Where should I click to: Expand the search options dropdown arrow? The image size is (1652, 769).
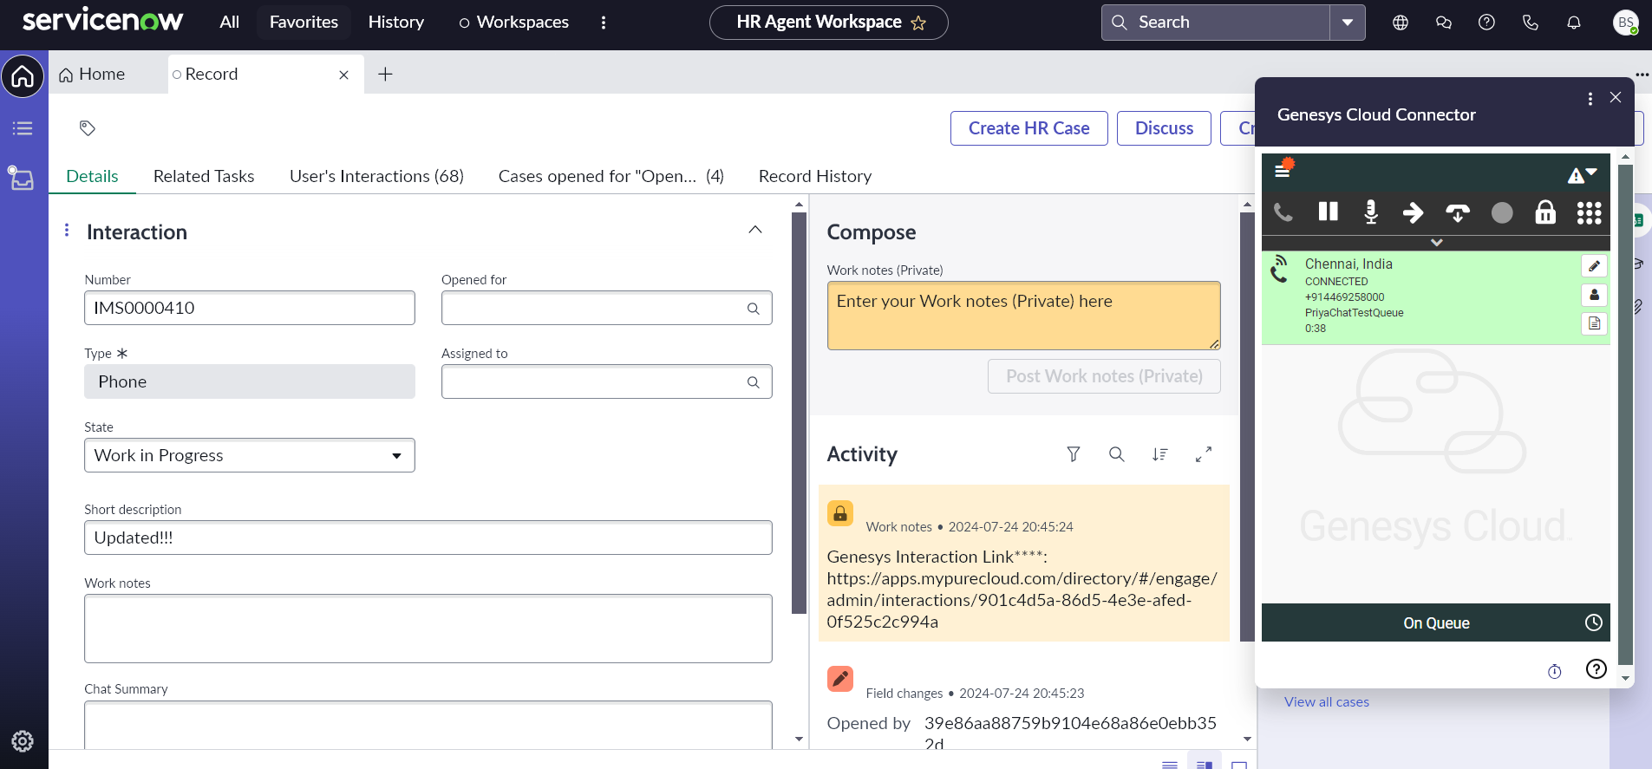pos(1348,23)
